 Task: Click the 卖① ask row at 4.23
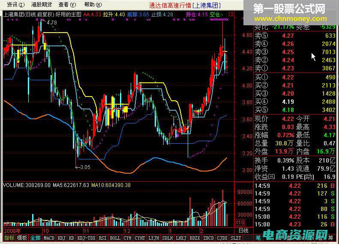(295, 68)
